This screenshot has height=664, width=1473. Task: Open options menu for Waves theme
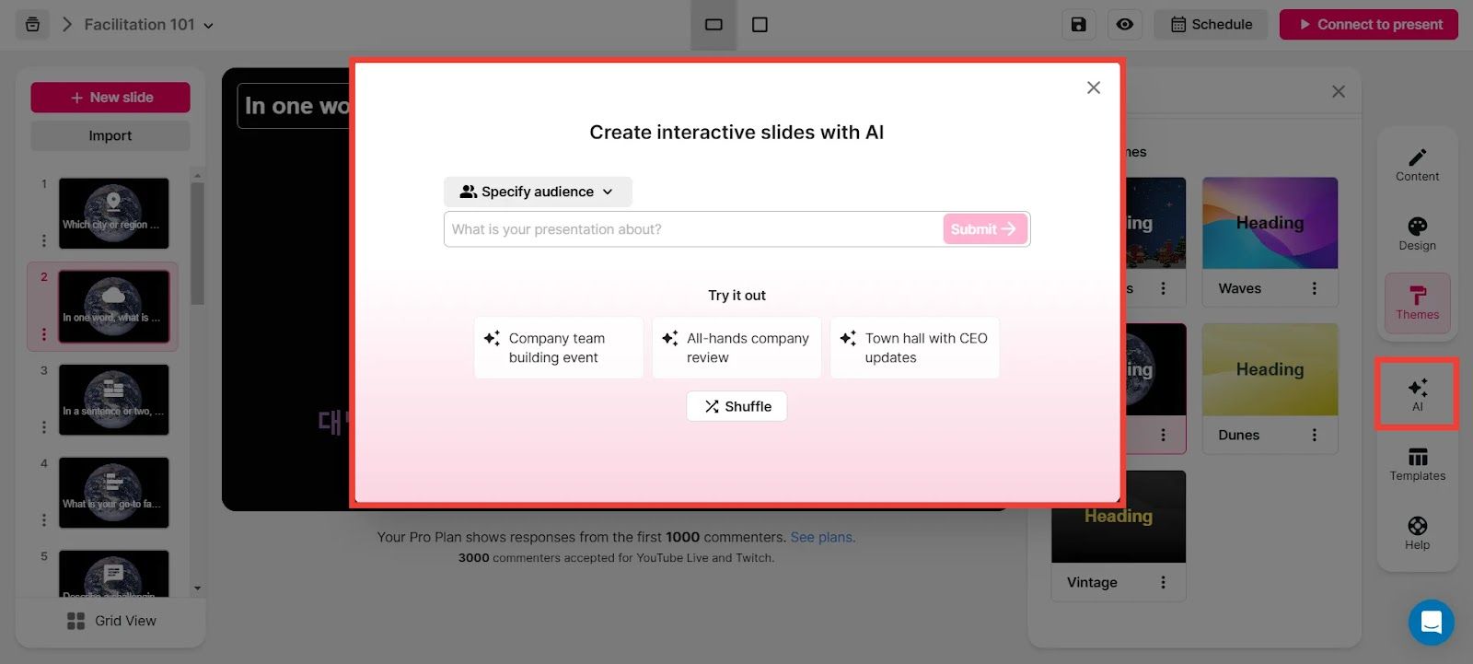[x=1314, y=288]
